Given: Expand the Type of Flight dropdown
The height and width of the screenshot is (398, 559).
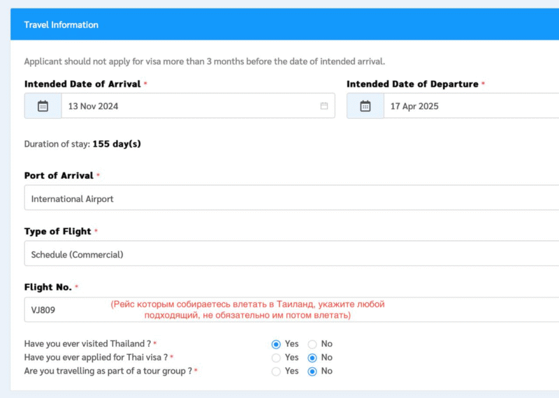Looking at the screenshot, I should coord(279,254).
